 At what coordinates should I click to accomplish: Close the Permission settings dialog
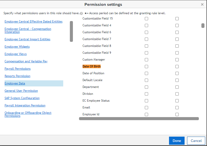[202, 5]
